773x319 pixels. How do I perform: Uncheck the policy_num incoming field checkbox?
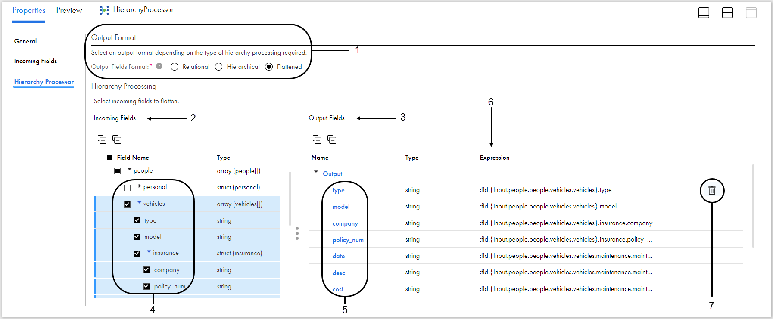point(146,286)
